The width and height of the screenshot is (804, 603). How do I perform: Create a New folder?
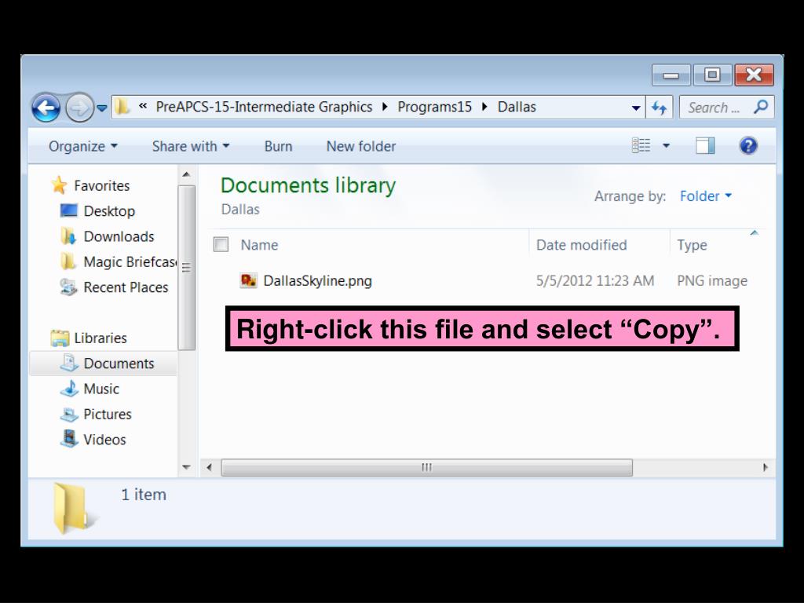pos(361,146)
